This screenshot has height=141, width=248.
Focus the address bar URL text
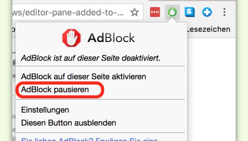point(68,12)
